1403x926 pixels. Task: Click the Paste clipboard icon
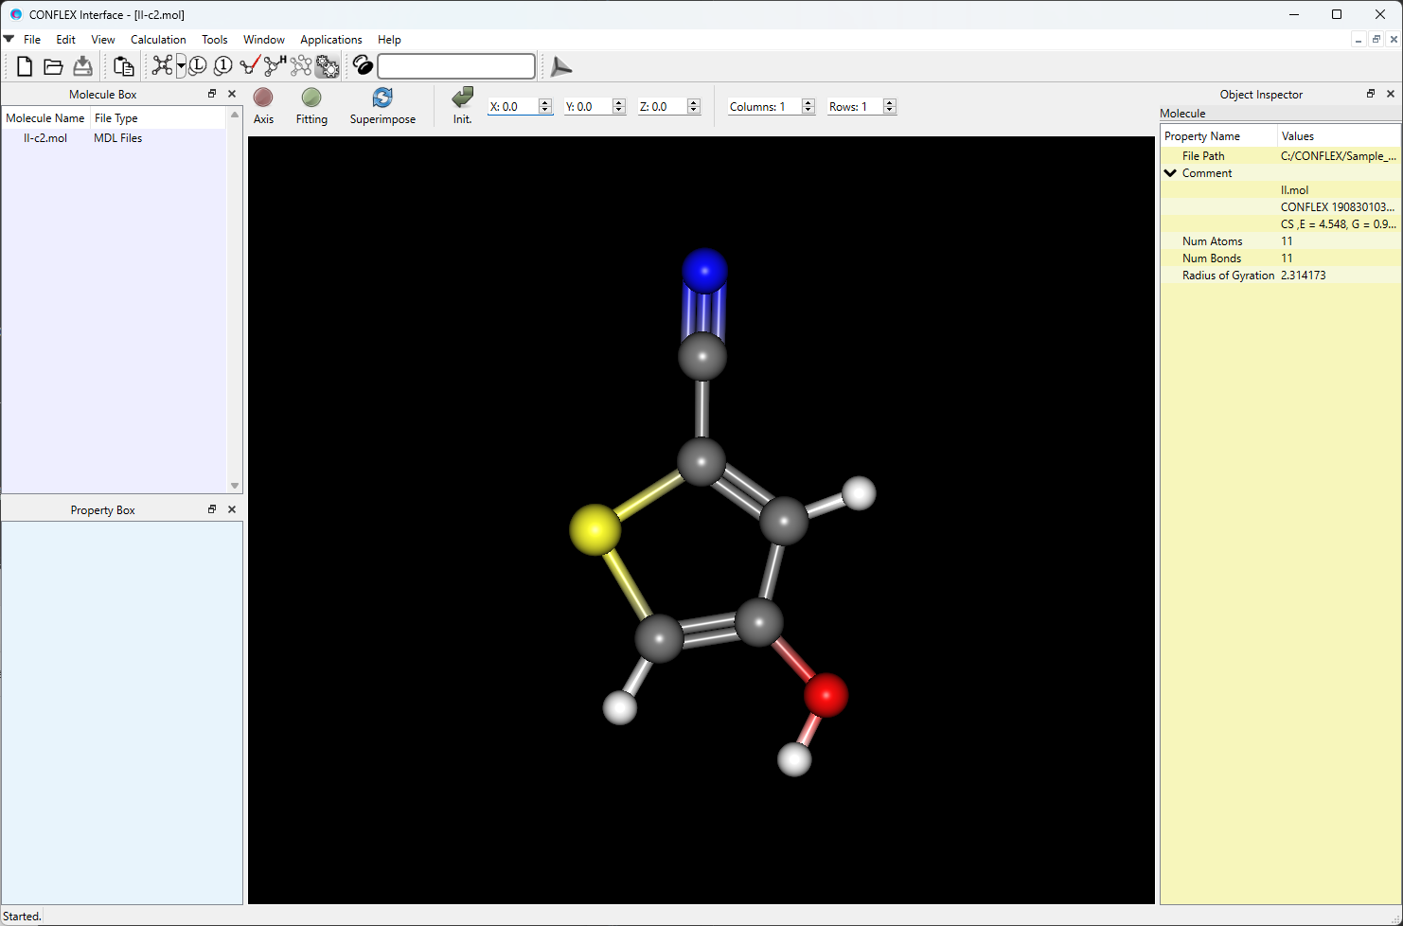pyautogui.click(x=123, y=66)
